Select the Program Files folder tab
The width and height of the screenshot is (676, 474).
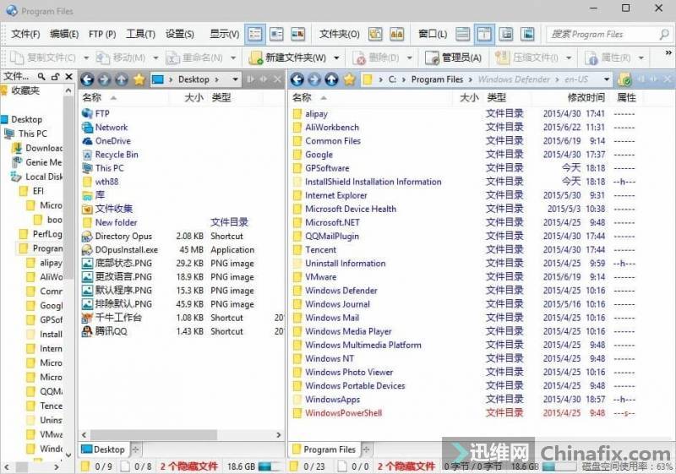(x=324, y=449)
